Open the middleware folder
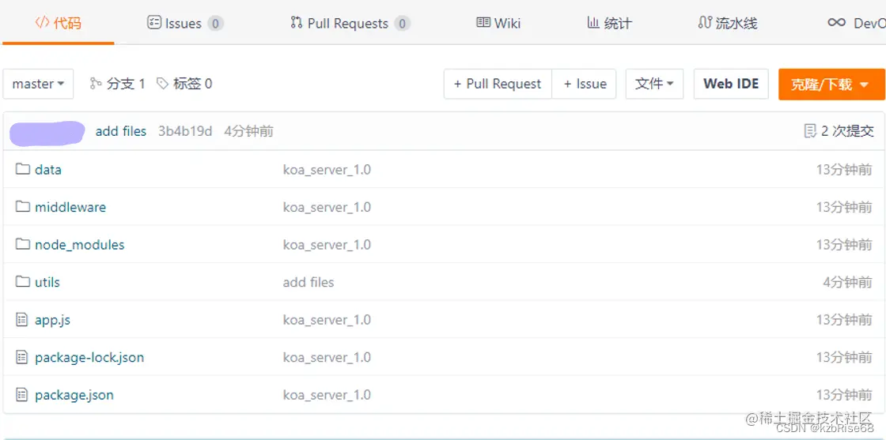Image resolution: width=886 pixels, height=440 pixels. click(x=70, y=207)
